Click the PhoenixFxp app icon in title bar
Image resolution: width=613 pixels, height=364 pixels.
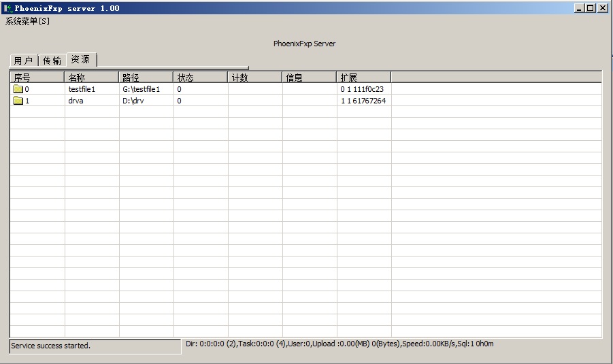(7, 7)
